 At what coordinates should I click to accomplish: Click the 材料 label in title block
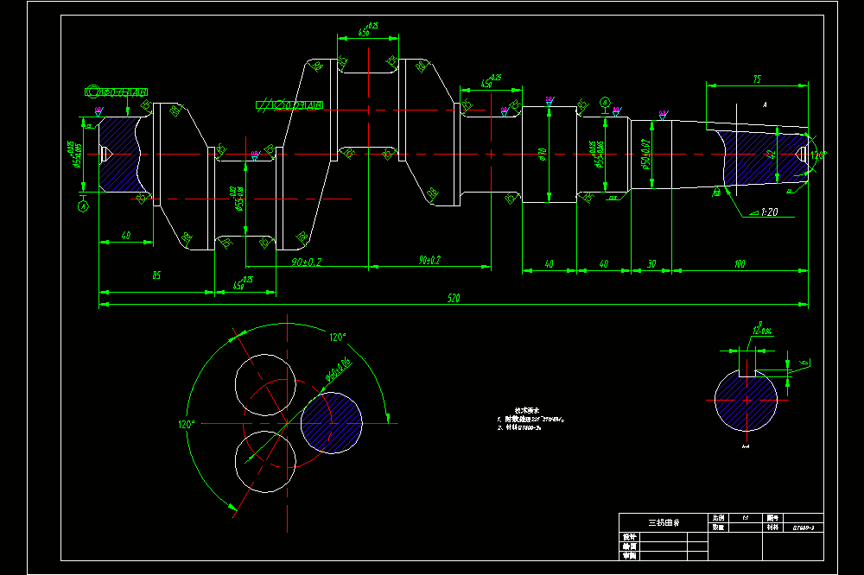coord(772,527)
